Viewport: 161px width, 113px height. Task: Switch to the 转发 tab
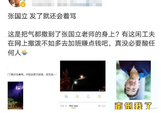pos(63,106)
